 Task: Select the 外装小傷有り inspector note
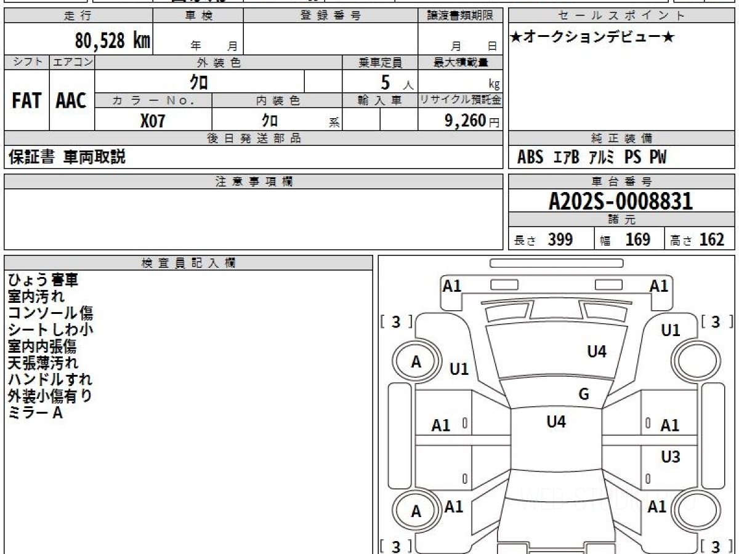click(50, 396)
